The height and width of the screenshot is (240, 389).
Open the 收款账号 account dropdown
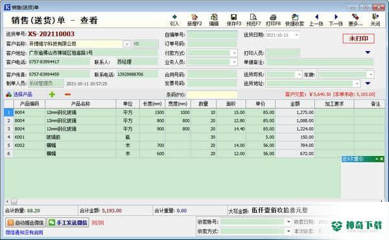pos(289,222)
